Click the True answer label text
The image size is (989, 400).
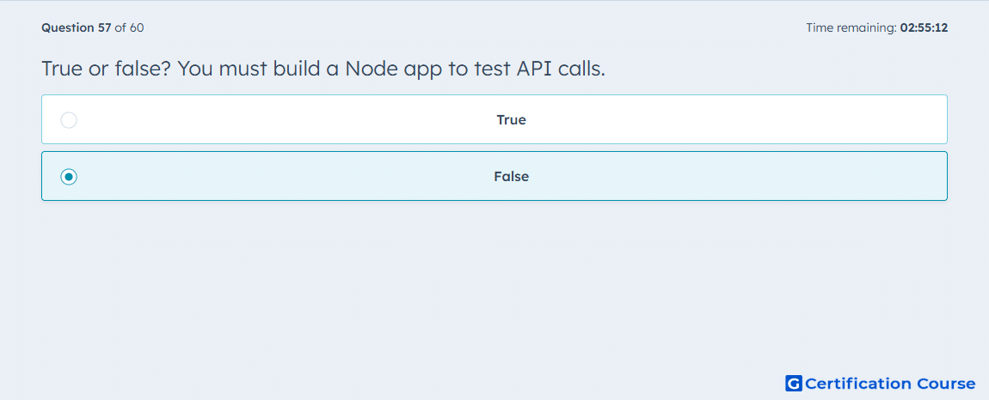coord(511,119)
